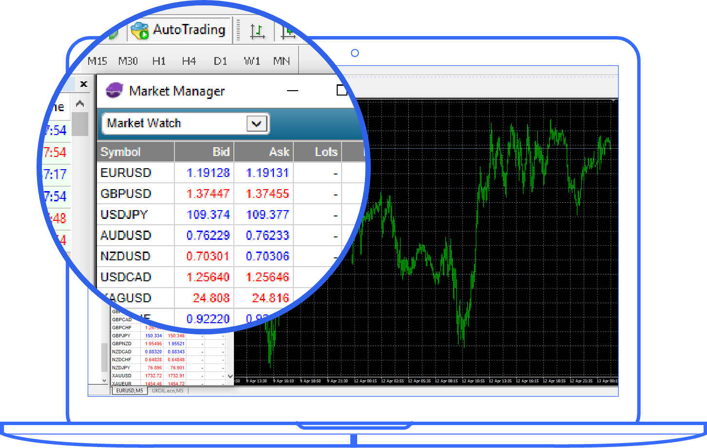The image size is (707, 448).
Task: Click the Bid column header
Action: click(x=204, y=152)
